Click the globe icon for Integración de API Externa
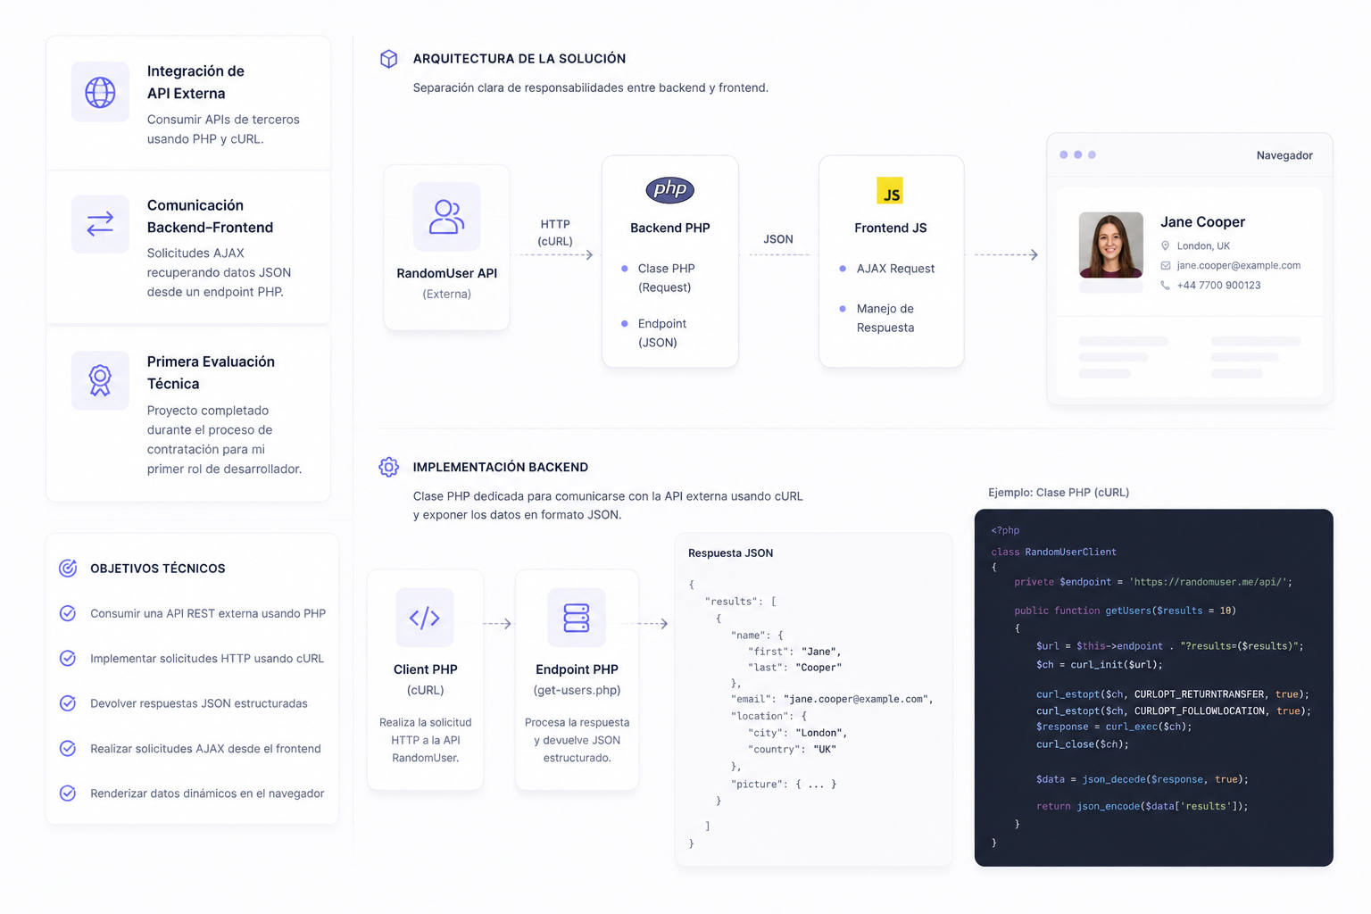 coord(100,93)
